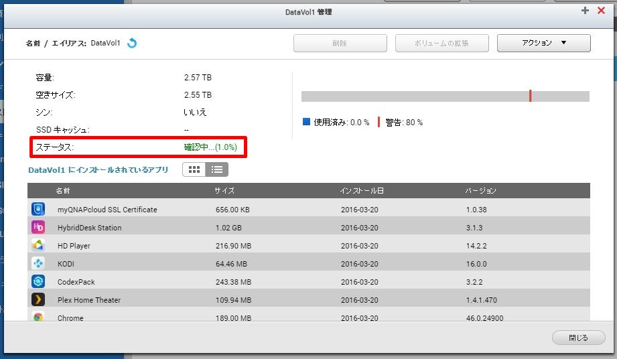
Task: Click the 656.00 KB size cell
Action: coord(232,210)
